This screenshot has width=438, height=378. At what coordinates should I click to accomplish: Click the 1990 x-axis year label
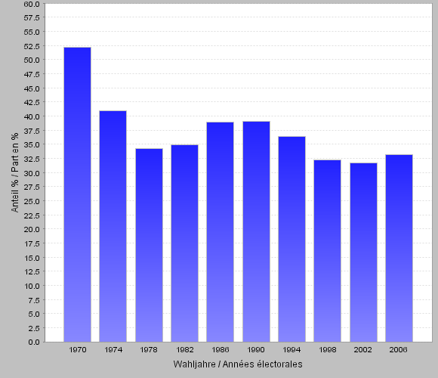click(x=256, y=350)
